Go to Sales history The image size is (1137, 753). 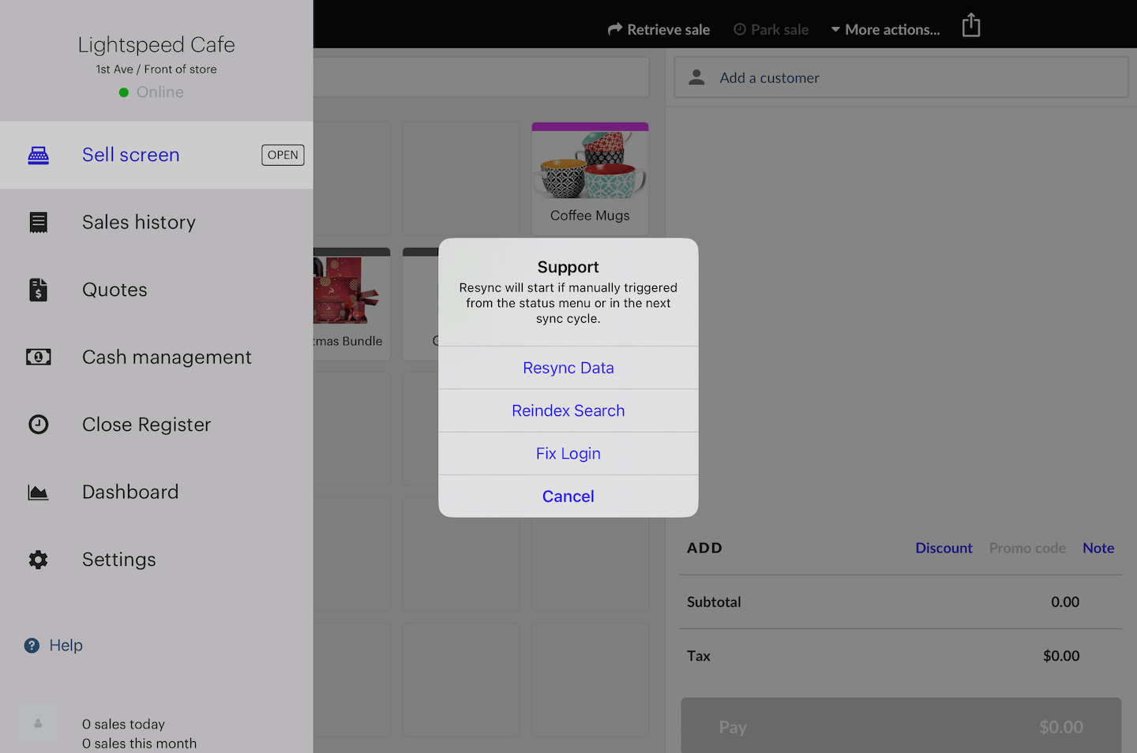click(156, 223)
